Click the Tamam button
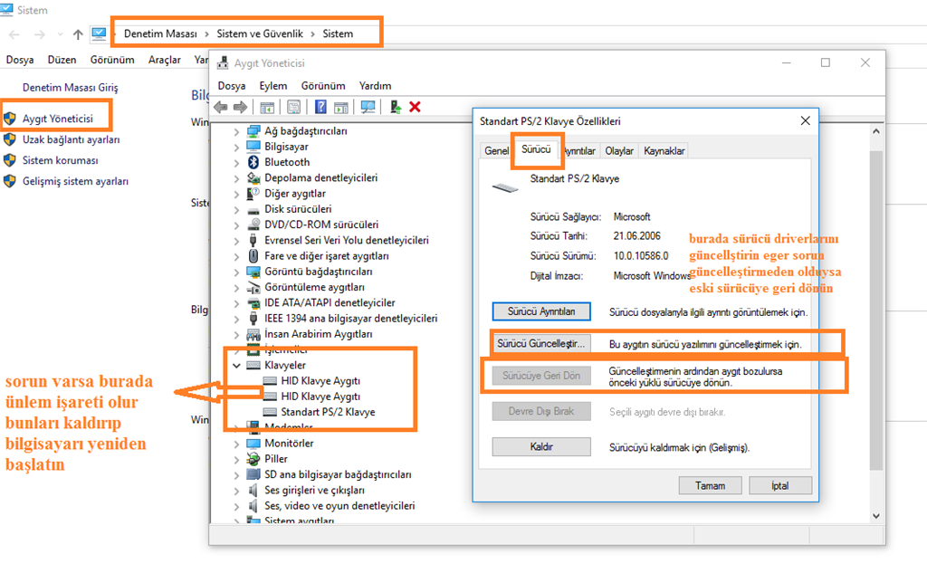The width and height of the screenshot is (927, 583). [710, 485]
